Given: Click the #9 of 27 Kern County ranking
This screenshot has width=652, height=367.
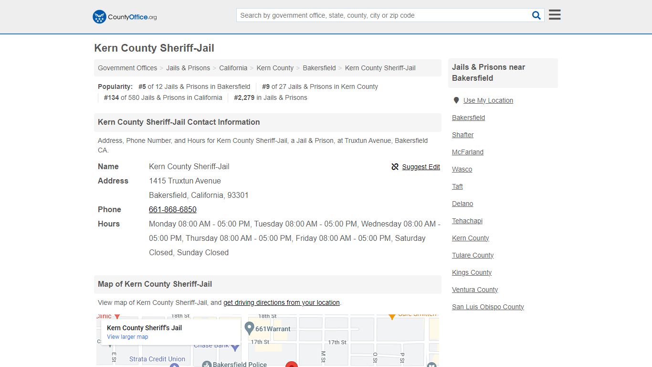Looking at the screenshot, I should point(320,86).
